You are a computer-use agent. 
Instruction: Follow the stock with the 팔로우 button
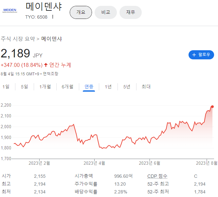tap(201, 55)
